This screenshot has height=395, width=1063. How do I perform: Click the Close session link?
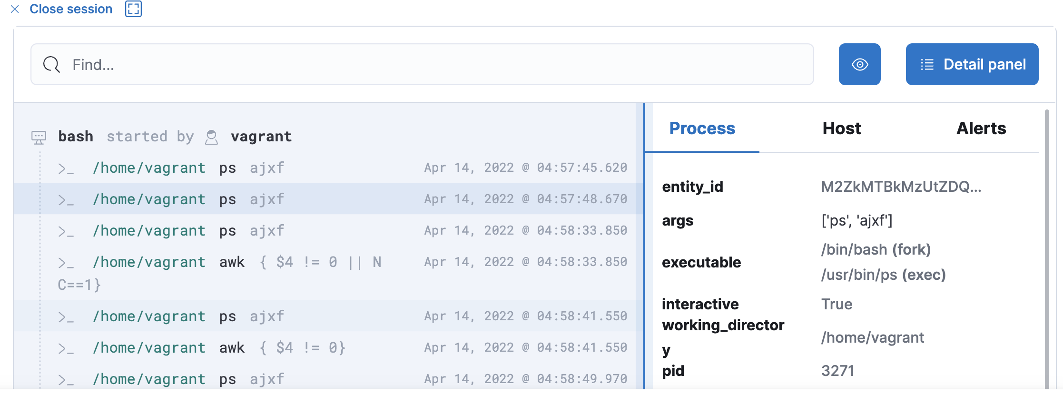71,9
